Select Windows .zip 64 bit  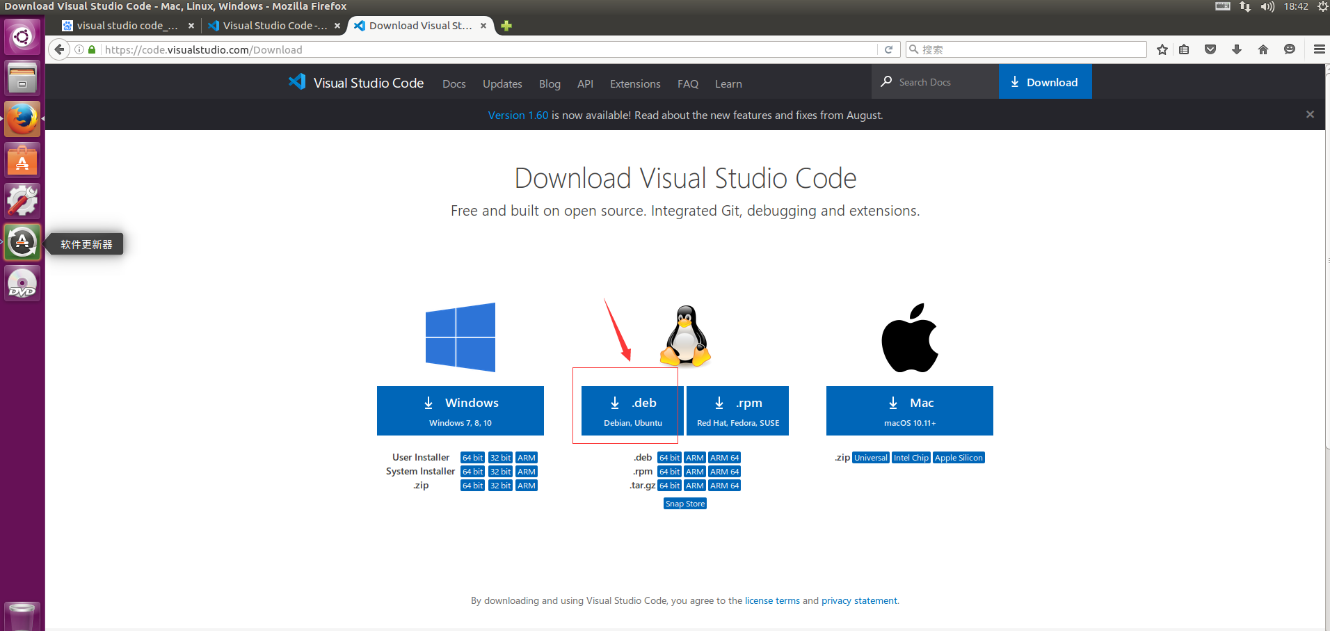click(x=472, y=486)
